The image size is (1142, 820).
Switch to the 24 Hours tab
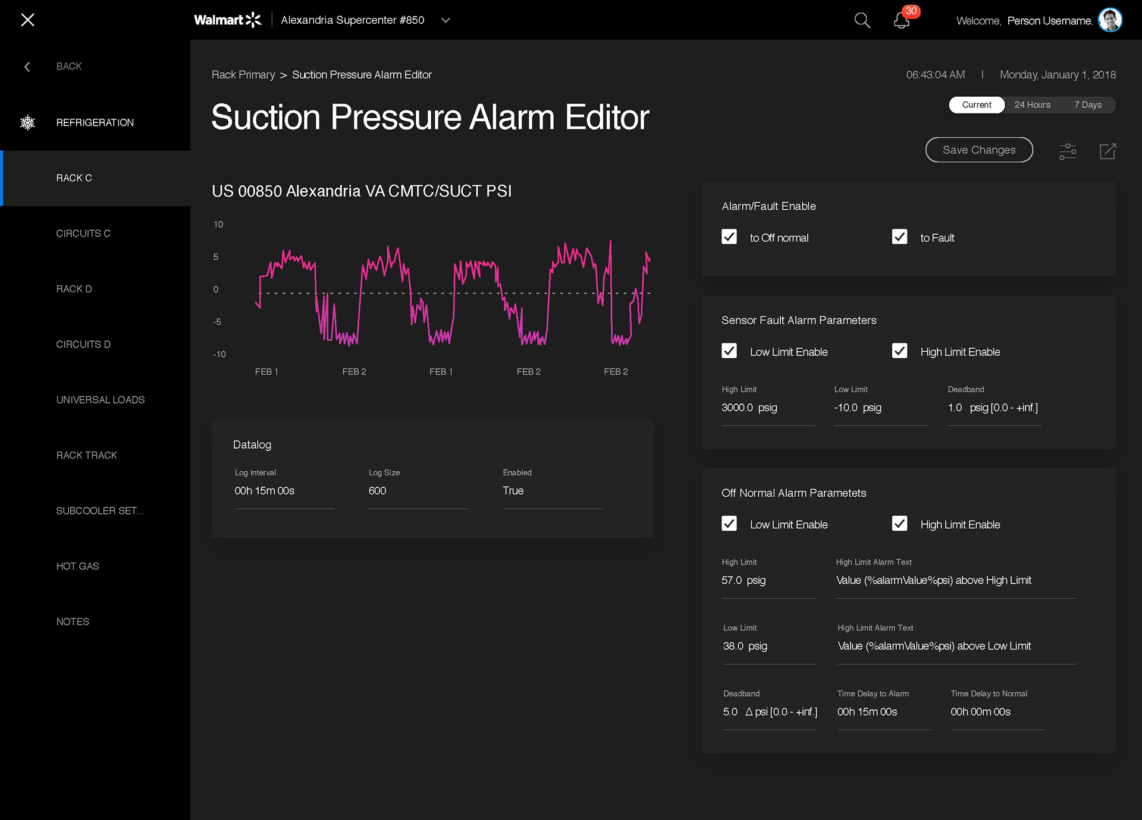(x=1033, y=105)
